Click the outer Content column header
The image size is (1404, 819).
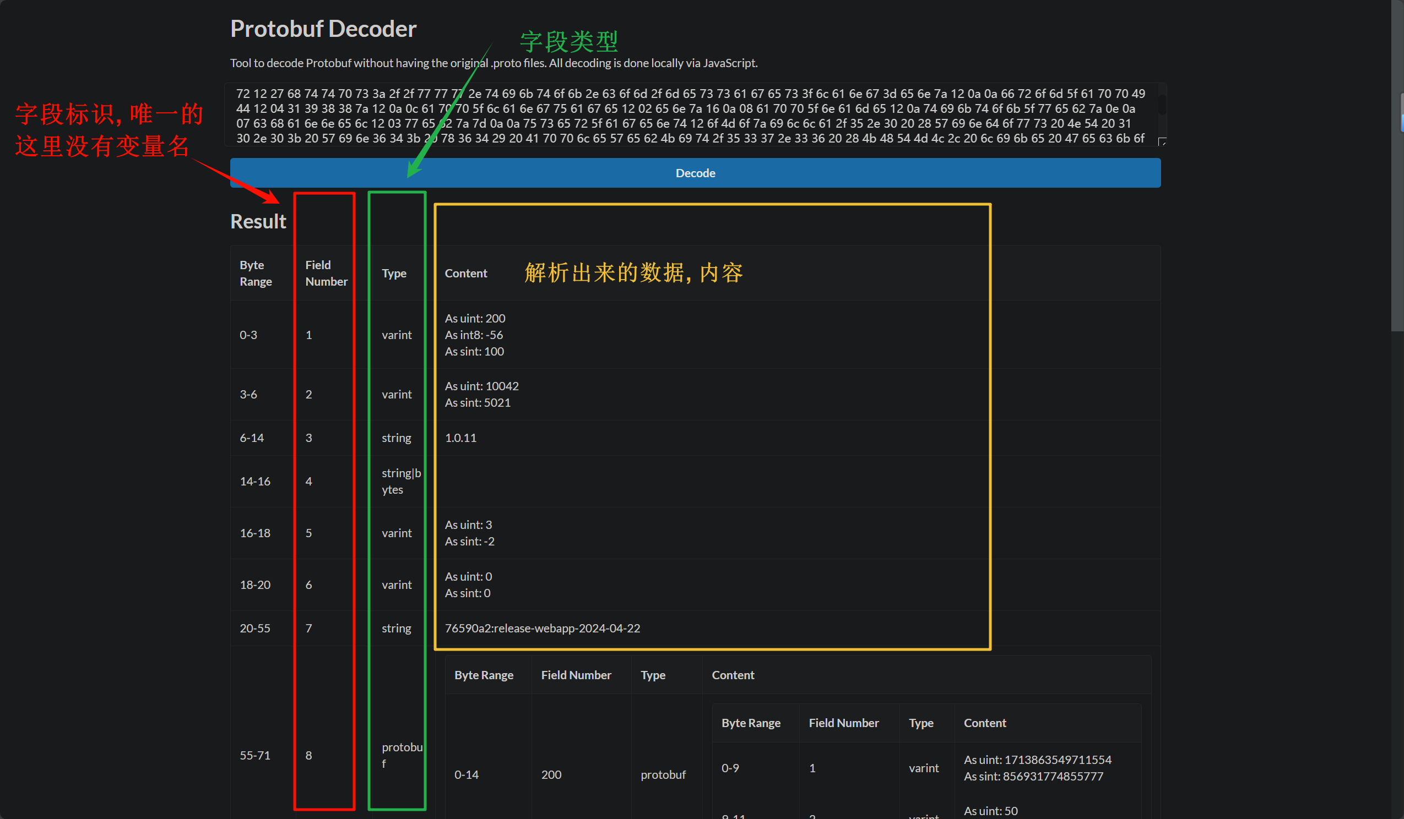[x=466, y=274]
